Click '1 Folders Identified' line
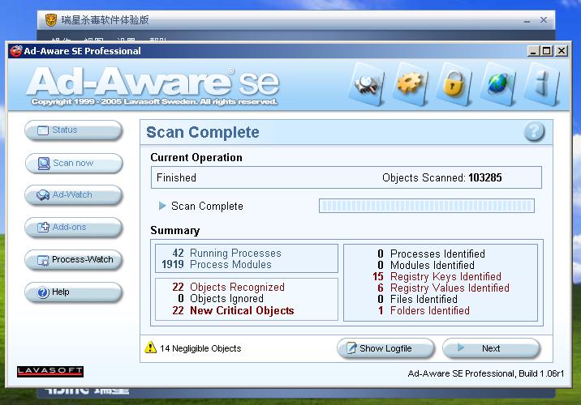 click(424, 311)
